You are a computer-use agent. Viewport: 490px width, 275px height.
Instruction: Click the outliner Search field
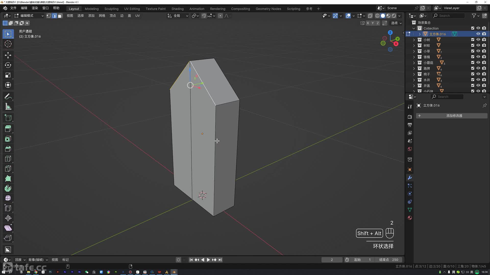(x=449, y=16)
